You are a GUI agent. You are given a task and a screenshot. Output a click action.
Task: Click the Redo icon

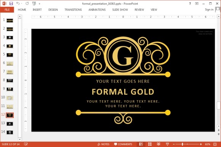(27, 3)
